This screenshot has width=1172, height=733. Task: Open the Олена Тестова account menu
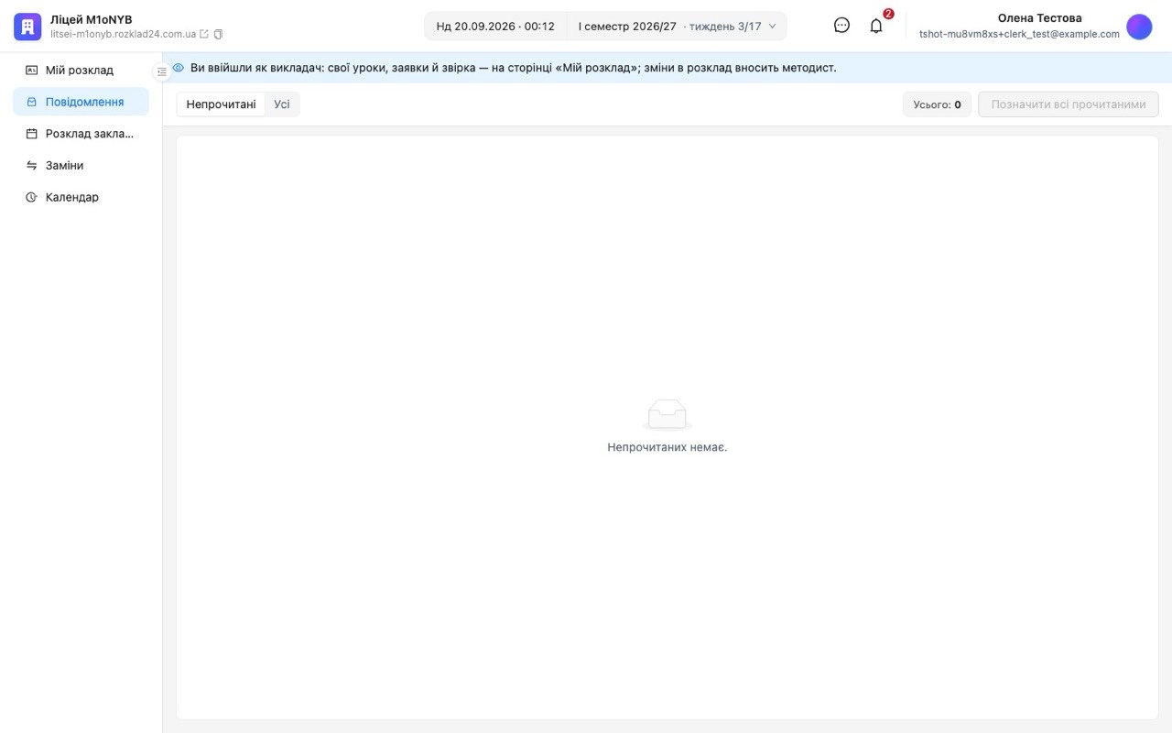(x=1039, y=18)
